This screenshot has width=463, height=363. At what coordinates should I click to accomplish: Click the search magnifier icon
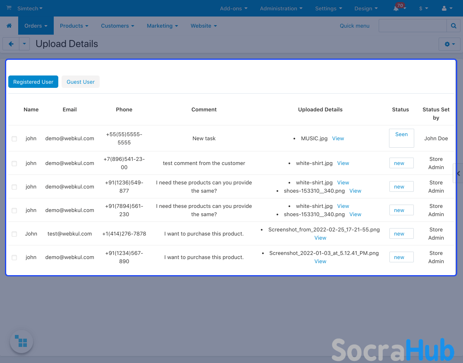pos(453,26)
